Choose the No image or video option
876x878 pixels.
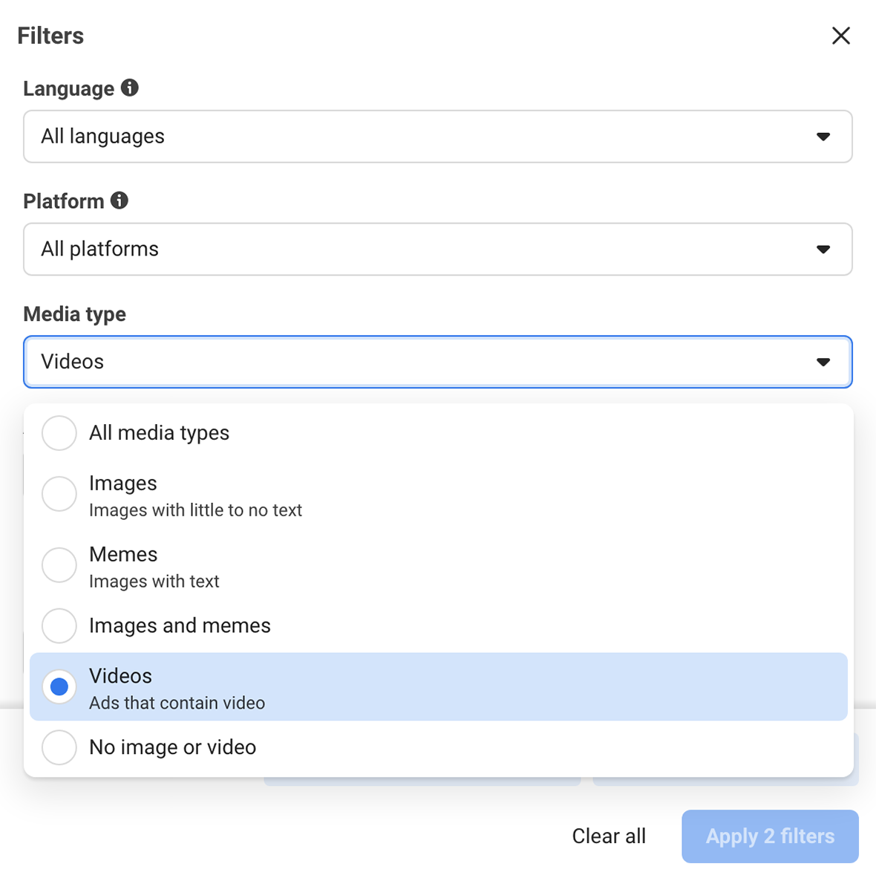tap(59, 747)
